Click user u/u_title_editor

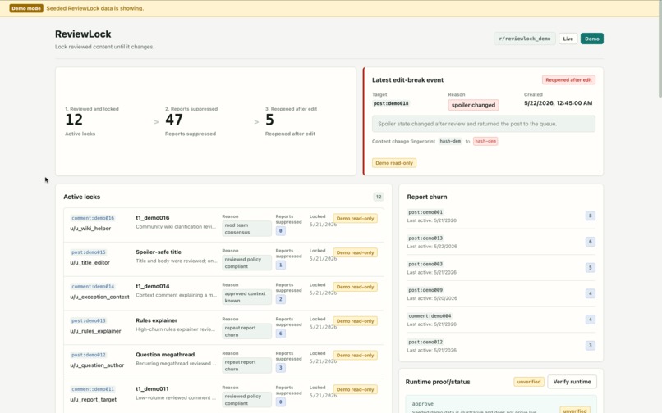pos(90,262)
